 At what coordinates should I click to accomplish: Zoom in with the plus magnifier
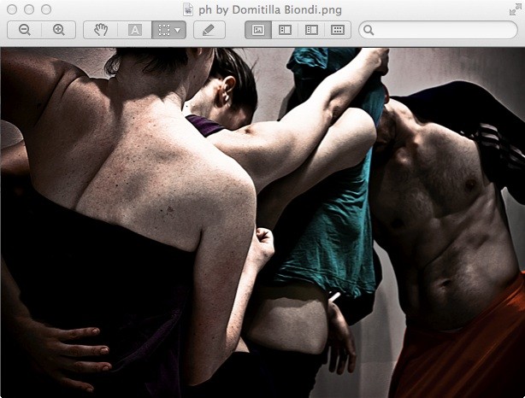coord(59,30)
